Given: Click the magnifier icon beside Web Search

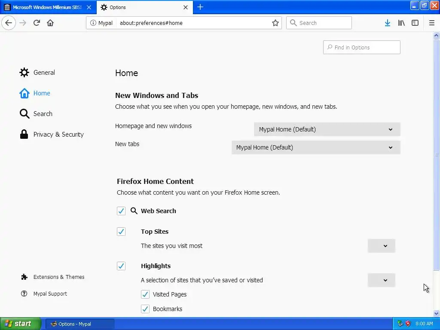Looking at the screenshot, I should point(134,211).
